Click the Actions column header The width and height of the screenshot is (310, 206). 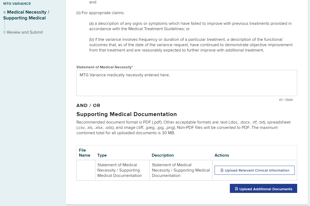tap(222, 155)
